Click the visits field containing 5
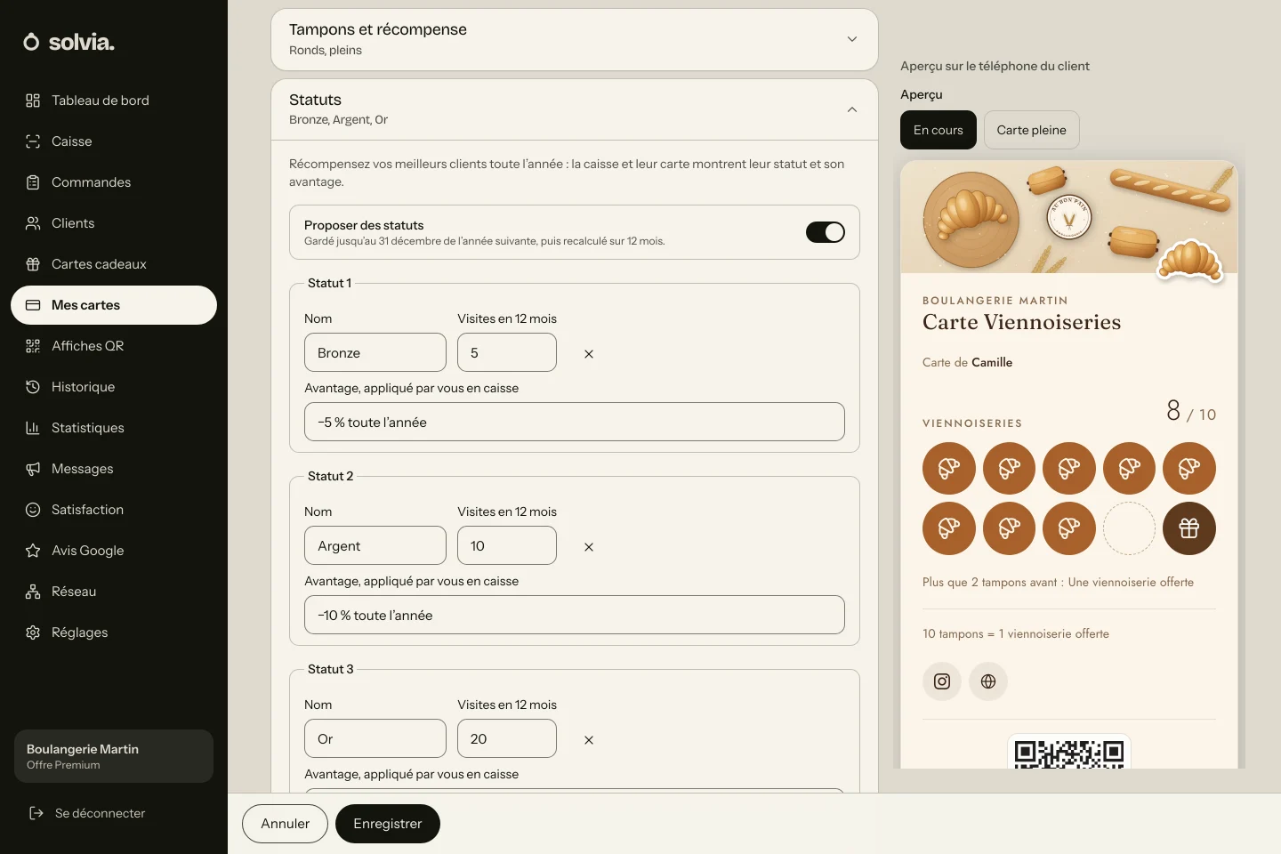The image size is (1281, 854). click(x=507, y=352)
